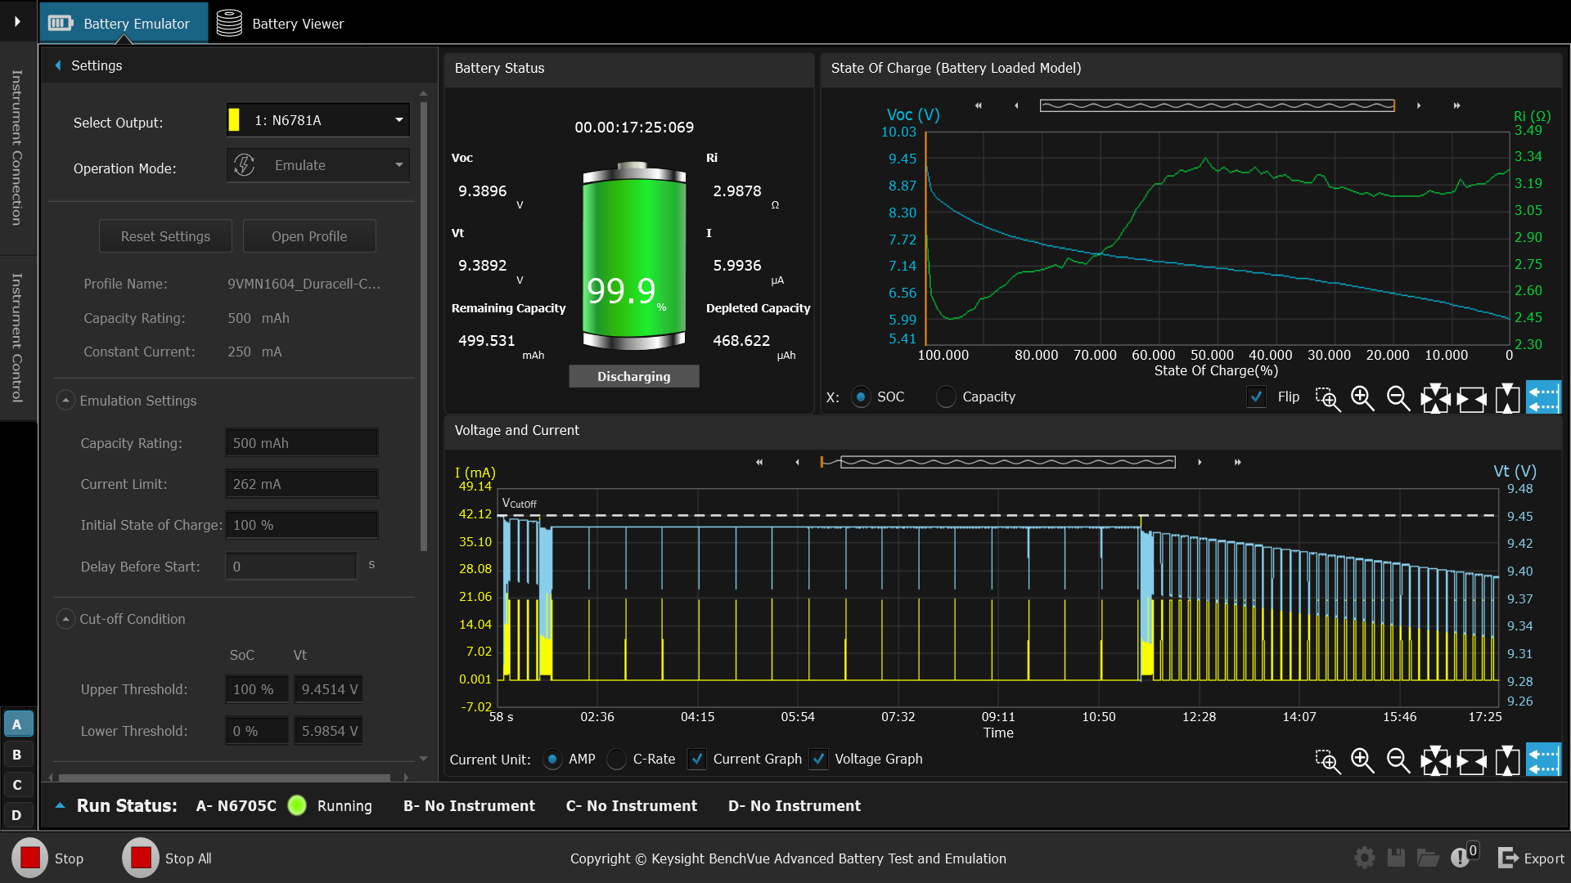Click Current Limit input field
1571x883 pixels.
[x=302, y=484]
